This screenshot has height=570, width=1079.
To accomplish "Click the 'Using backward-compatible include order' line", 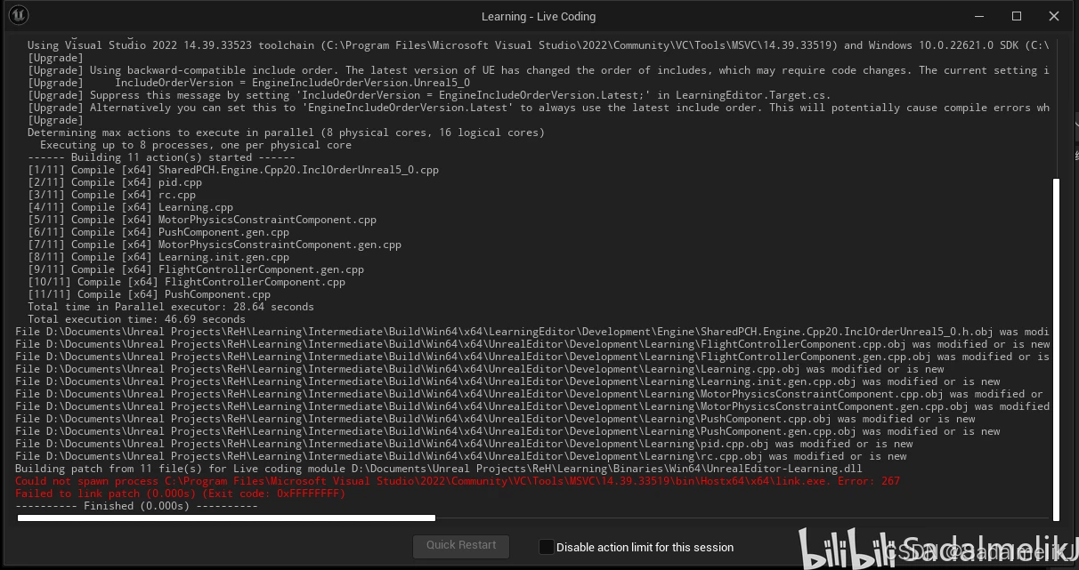I will (538, 70).
